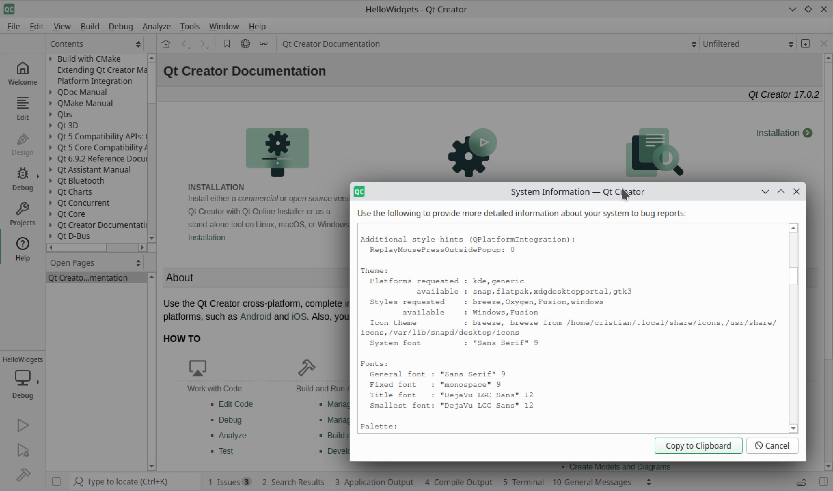The width and height of the screenshot is (833, 491).
Task: Open the current page in browser icon
Action: tap(245, 43)
